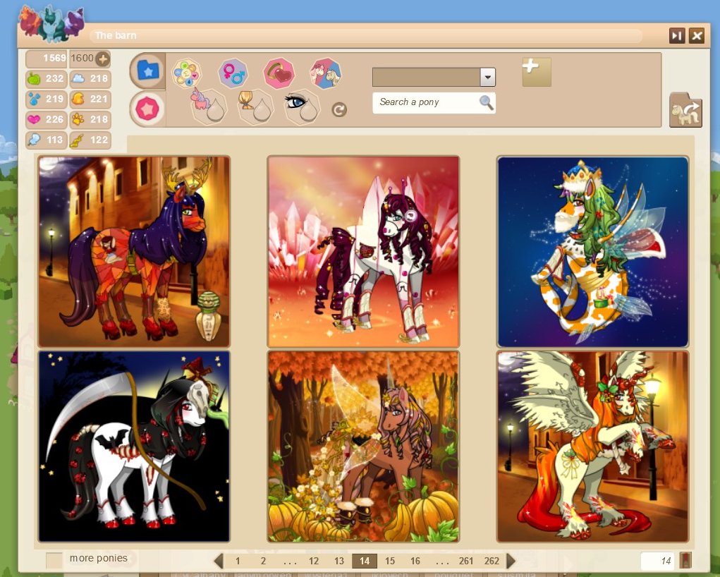Click the red door go-to-page icon
Viewport: 720px width, 577px height.
(685, 561)
